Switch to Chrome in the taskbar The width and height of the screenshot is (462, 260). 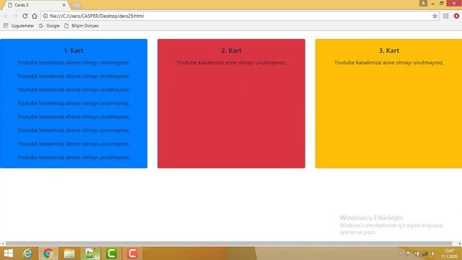coord(48,253)
